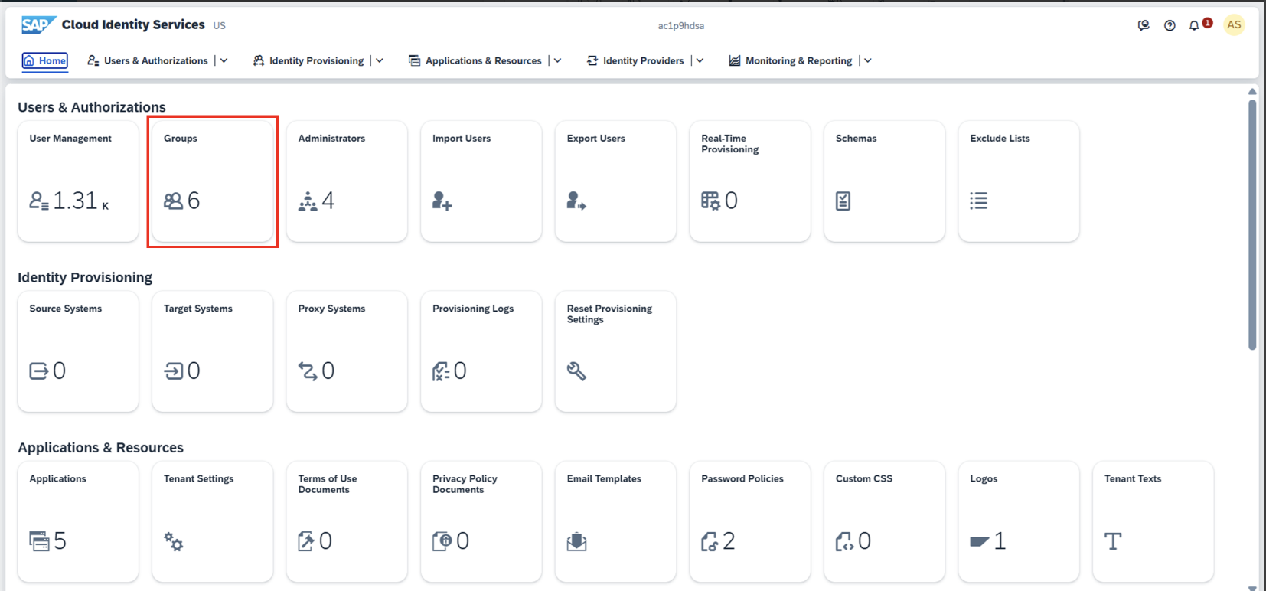Open the AS user avatar menu
This screenshot has height=591, width=1266.
click(1234, 25)
